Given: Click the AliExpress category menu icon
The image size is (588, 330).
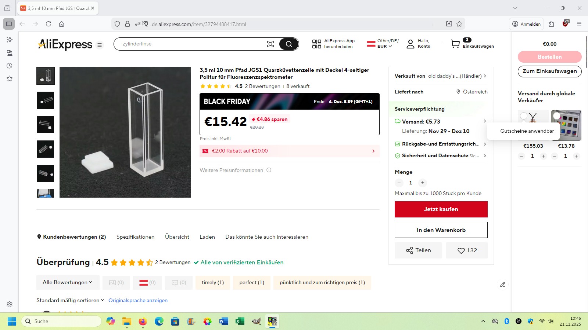Looking at the screenshot, I should tap(99, 45).
